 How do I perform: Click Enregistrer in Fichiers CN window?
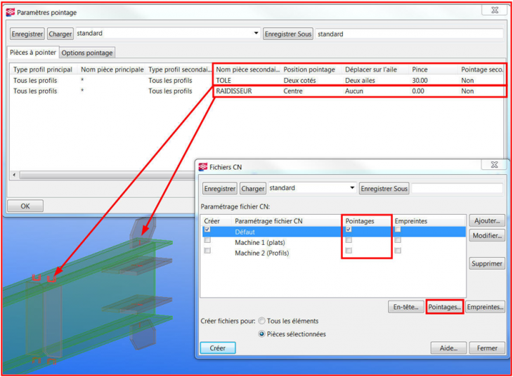click(x=219, y=189)
